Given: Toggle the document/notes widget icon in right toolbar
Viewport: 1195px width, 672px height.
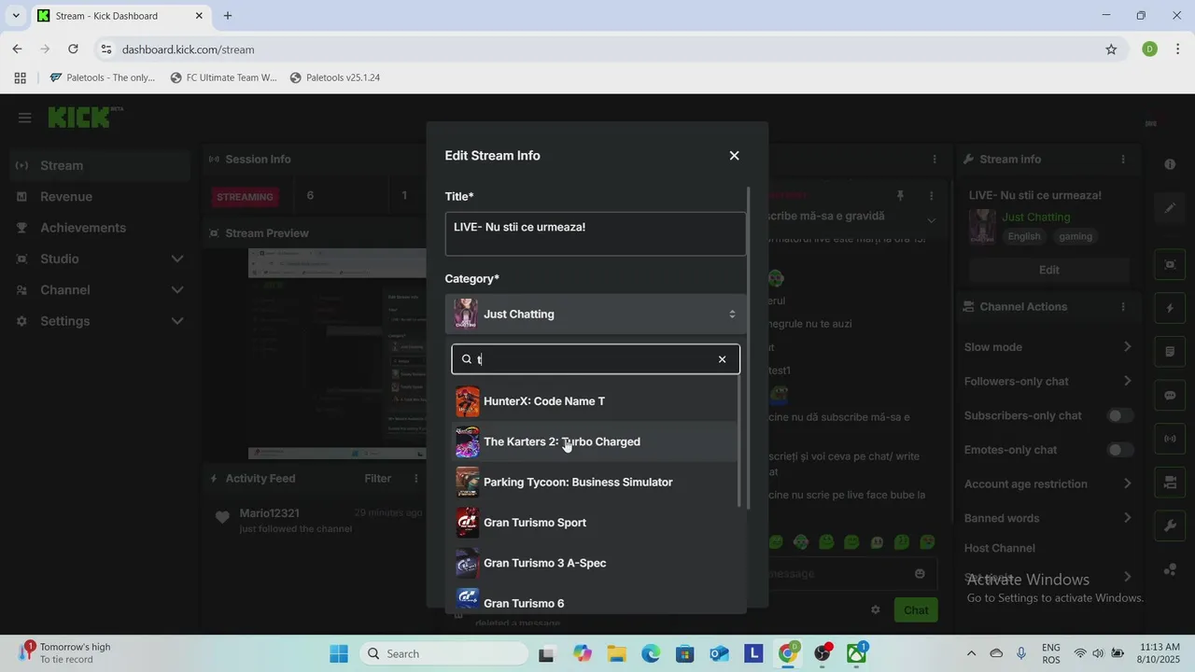Looking at the screenshot, I should (x=1170, y=352).
